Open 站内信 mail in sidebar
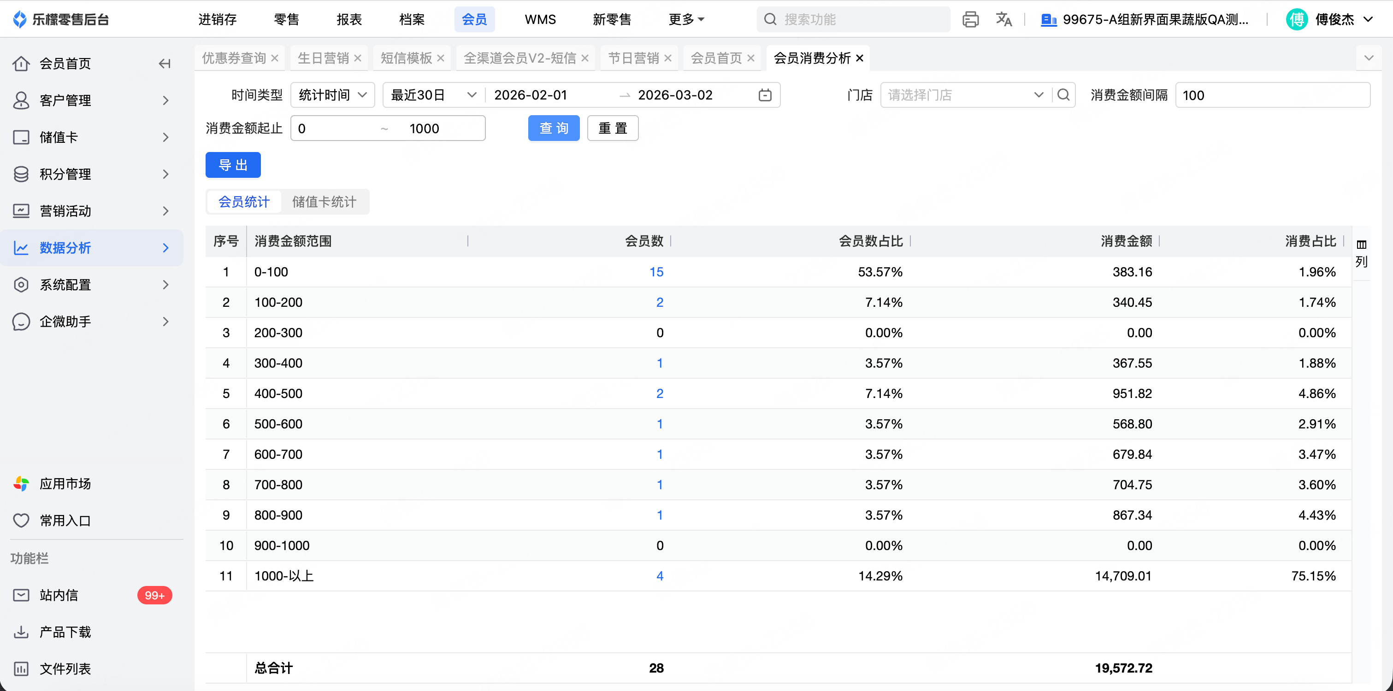Image resolution: width=1393 pixels, height=691 pixels. [x=59, y=595]
